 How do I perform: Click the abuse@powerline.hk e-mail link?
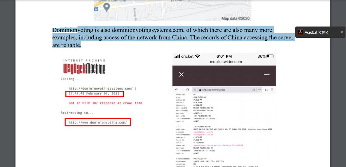coord(203,132)
